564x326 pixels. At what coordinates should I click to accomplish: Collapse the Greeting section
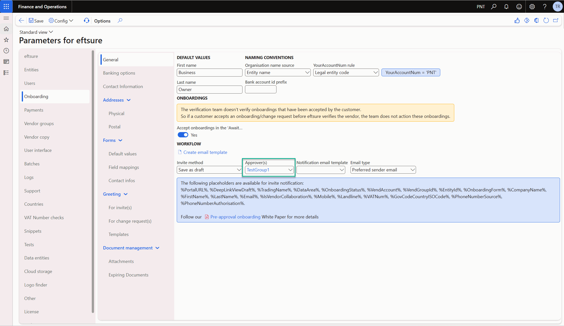115,194
